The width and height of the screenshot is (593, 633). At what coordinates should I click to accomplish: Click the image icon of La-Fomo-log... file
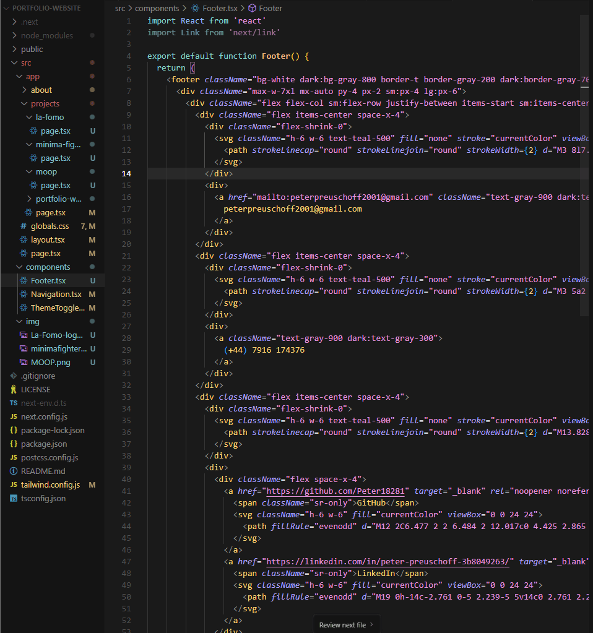(x=24, y=335)
